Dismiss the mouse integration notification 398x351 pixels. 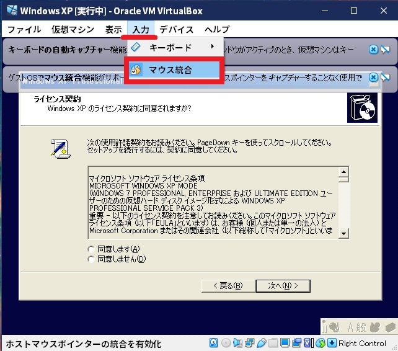click(x=373, y=78)
